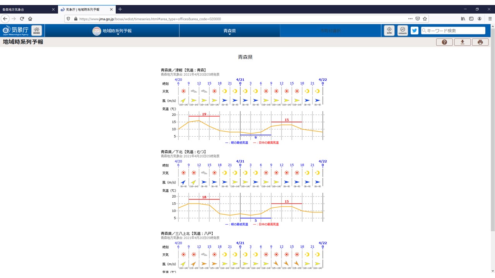Click the browser forward arrow
The width and height of the screenshot is (495, 278).
(14, 19)
